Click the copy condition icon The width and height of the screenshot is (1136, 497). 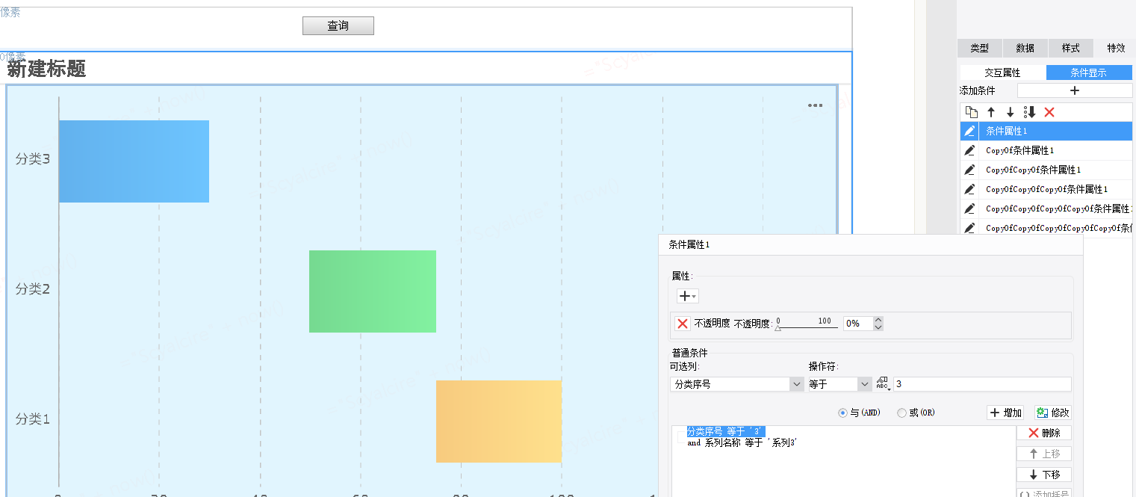[971, 112]
